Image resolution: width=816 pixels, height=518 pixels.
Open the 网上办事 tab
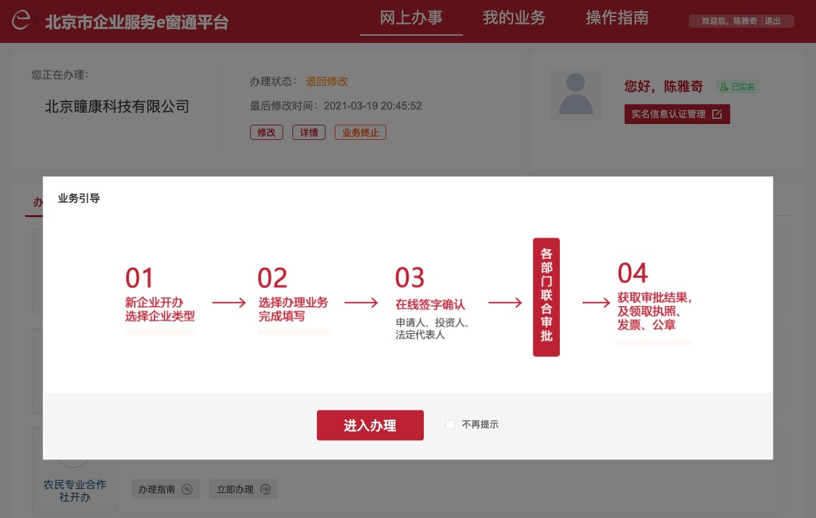[411, 18]
